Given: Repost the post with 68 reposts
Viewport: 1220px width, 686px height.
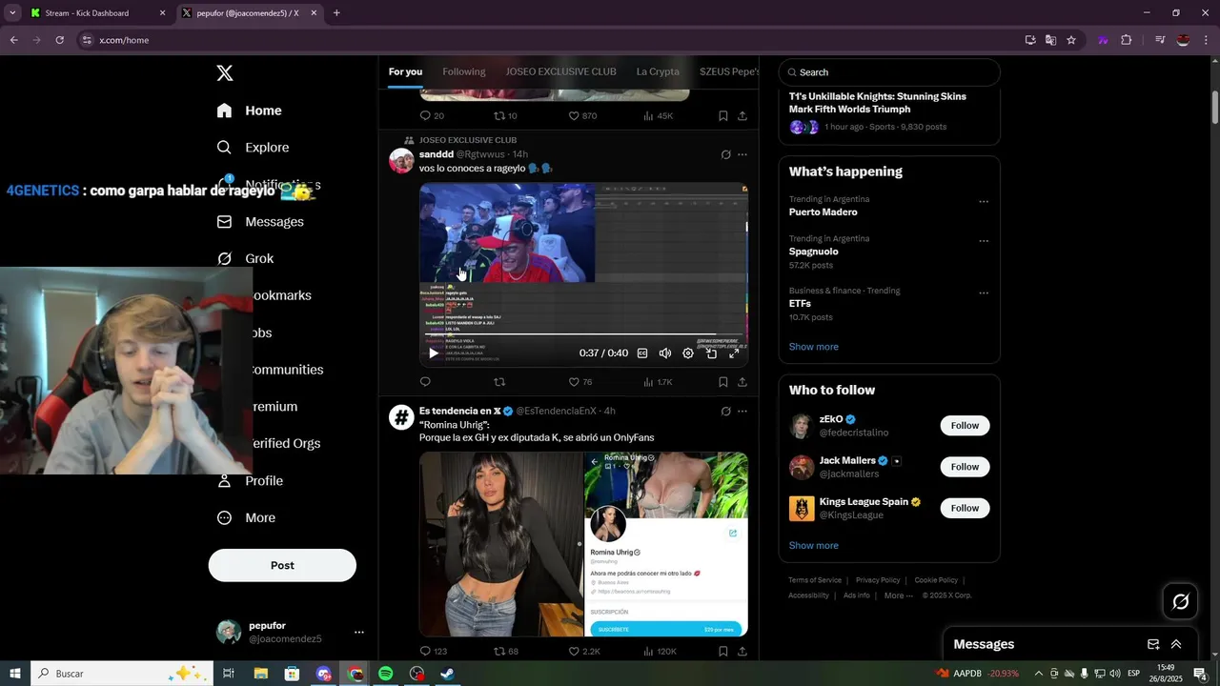Looking at the screenshot, I should pyautogui.click(x=506, y=652).
